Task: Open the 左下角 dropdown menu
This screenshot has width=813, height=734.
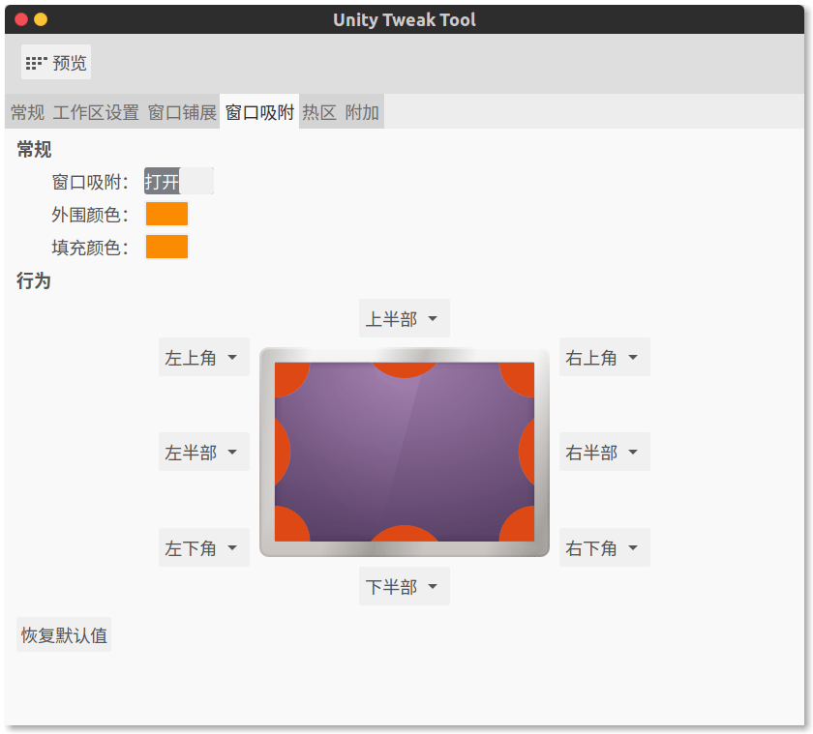Action: (203, 548)
